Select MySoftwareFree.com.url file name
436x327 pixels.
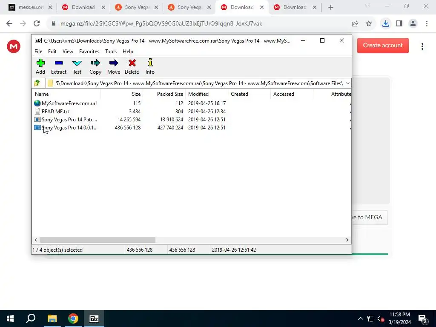69,103
